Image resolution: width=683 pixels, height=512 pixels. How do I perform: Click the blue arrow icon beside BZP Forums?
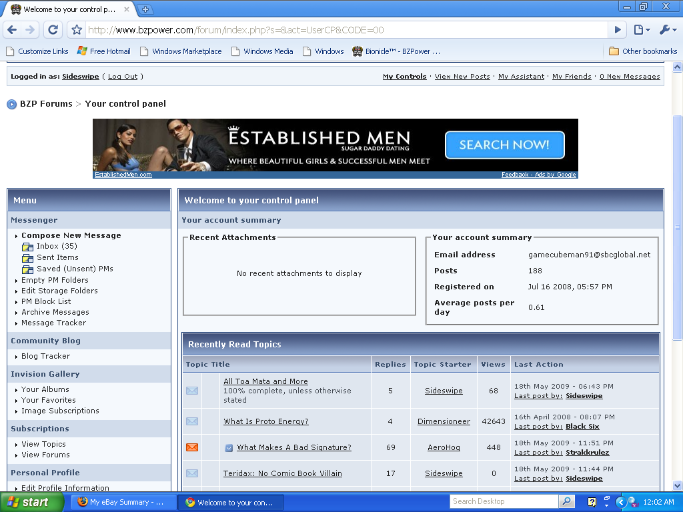tap(12, 104)
